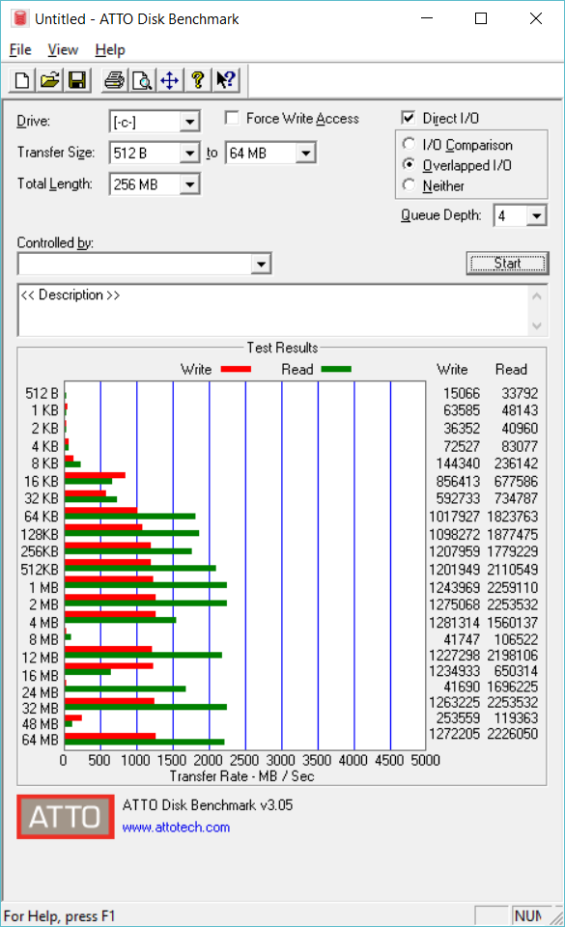Activate the context help arrow icon
Viewport: 565px width, 927px height.
point(225,80)
